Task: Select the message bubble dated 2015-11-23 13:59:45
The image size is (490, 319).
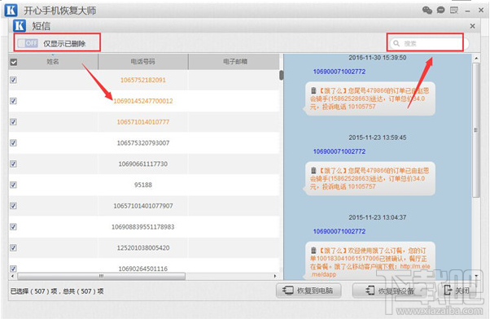Action: [370, 179]
